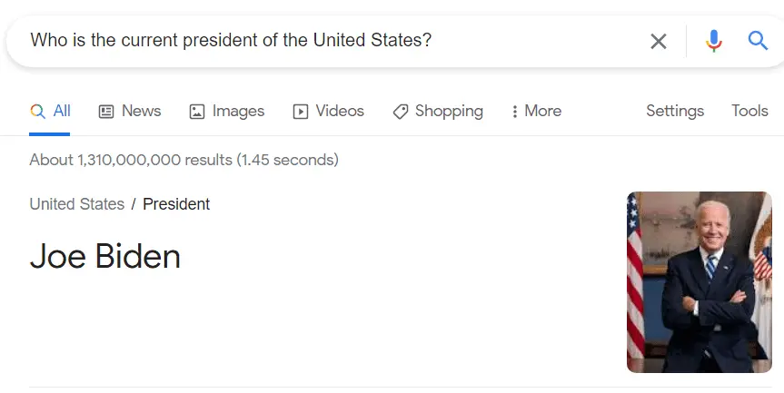Click the results count text line
The width and height of the screenshot is (784, 393).
(184, 160)
